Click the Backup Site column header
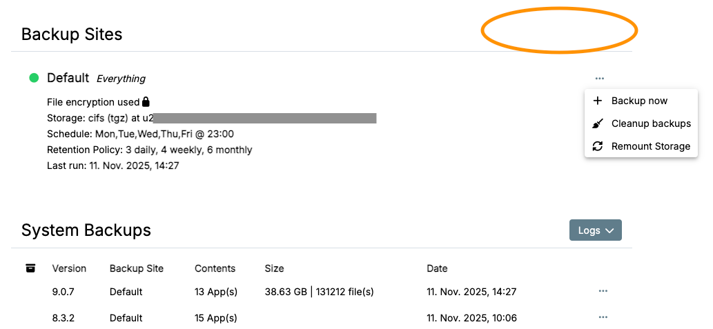This screenshot has width=713, height=329. [x=137, y=268]
